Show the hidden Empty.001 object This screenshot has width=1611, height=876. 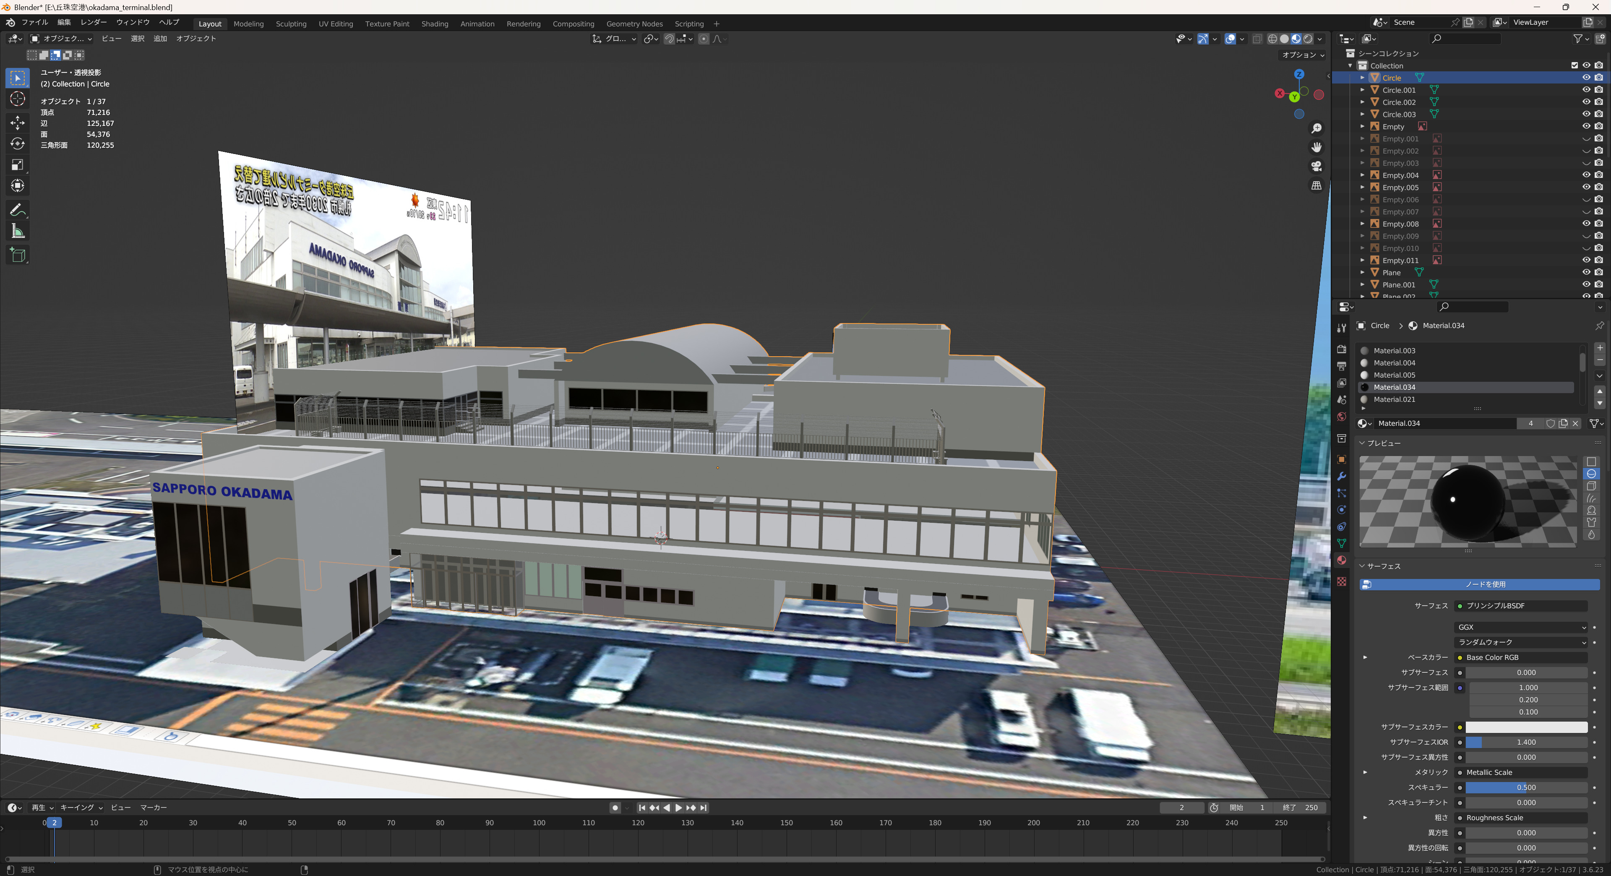(x=1586, y=139)
